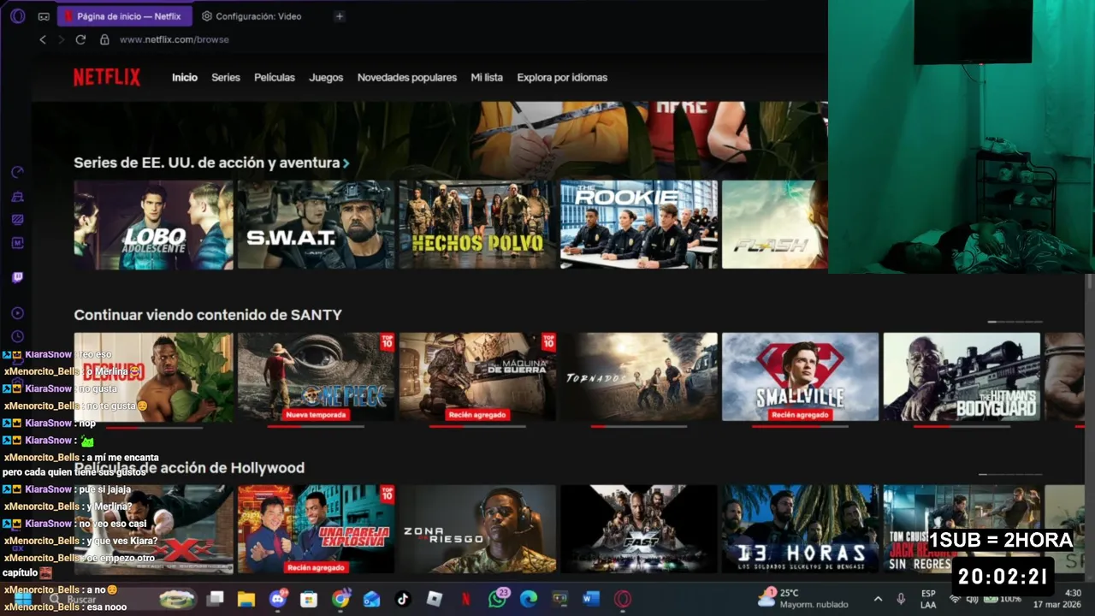Open WhatsApp from the taskbar
The width and height of the screenshot is (1095, 616).
498,598
